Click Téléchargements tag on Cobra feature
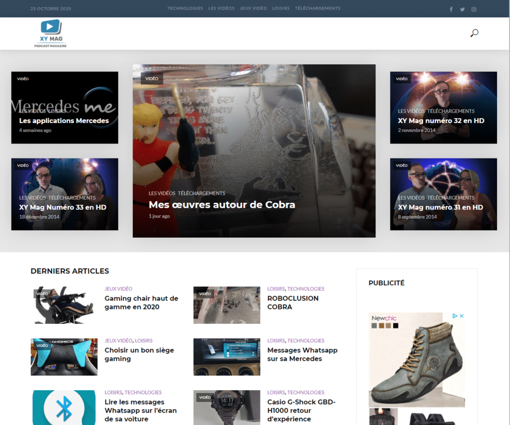This screenshot has height=425, width=510. 201,193
